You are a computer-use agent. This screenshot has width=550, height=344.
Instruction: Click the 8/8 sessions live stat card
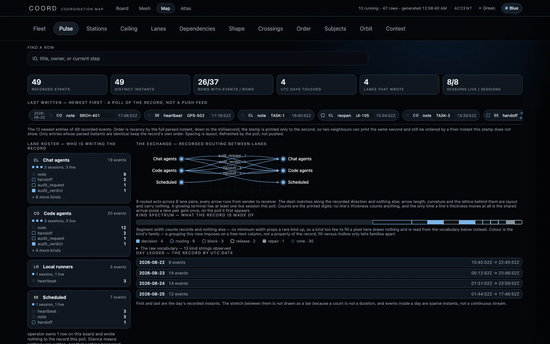click(483, 85)
